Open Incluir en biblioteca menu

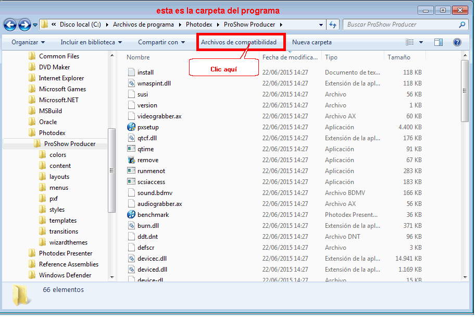click(x=91, y=42)
